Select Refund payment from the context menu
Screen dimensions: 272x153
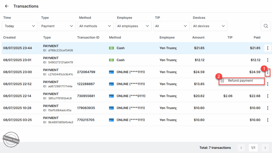click(x=242, y=81)
